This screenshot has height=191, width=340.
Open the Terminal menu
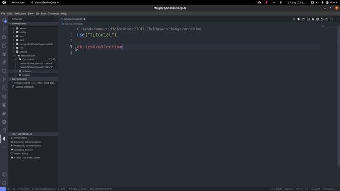(54, 13)
